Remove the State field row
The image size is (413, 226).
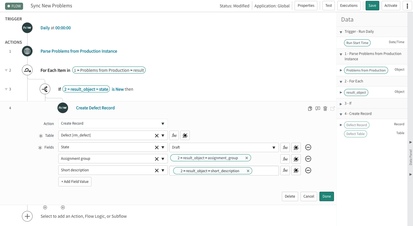pyautogui.click(x=308, y=147)
